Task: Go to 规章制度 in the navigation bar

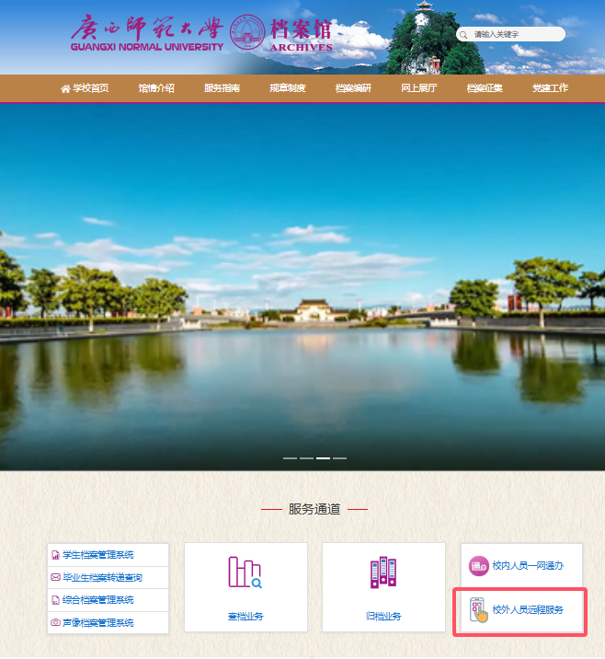Action: click(x=287, y=88)
